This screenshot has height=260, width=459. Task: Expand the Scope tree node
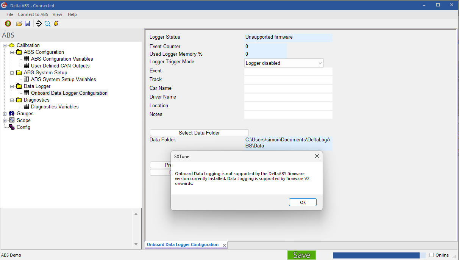5,121
